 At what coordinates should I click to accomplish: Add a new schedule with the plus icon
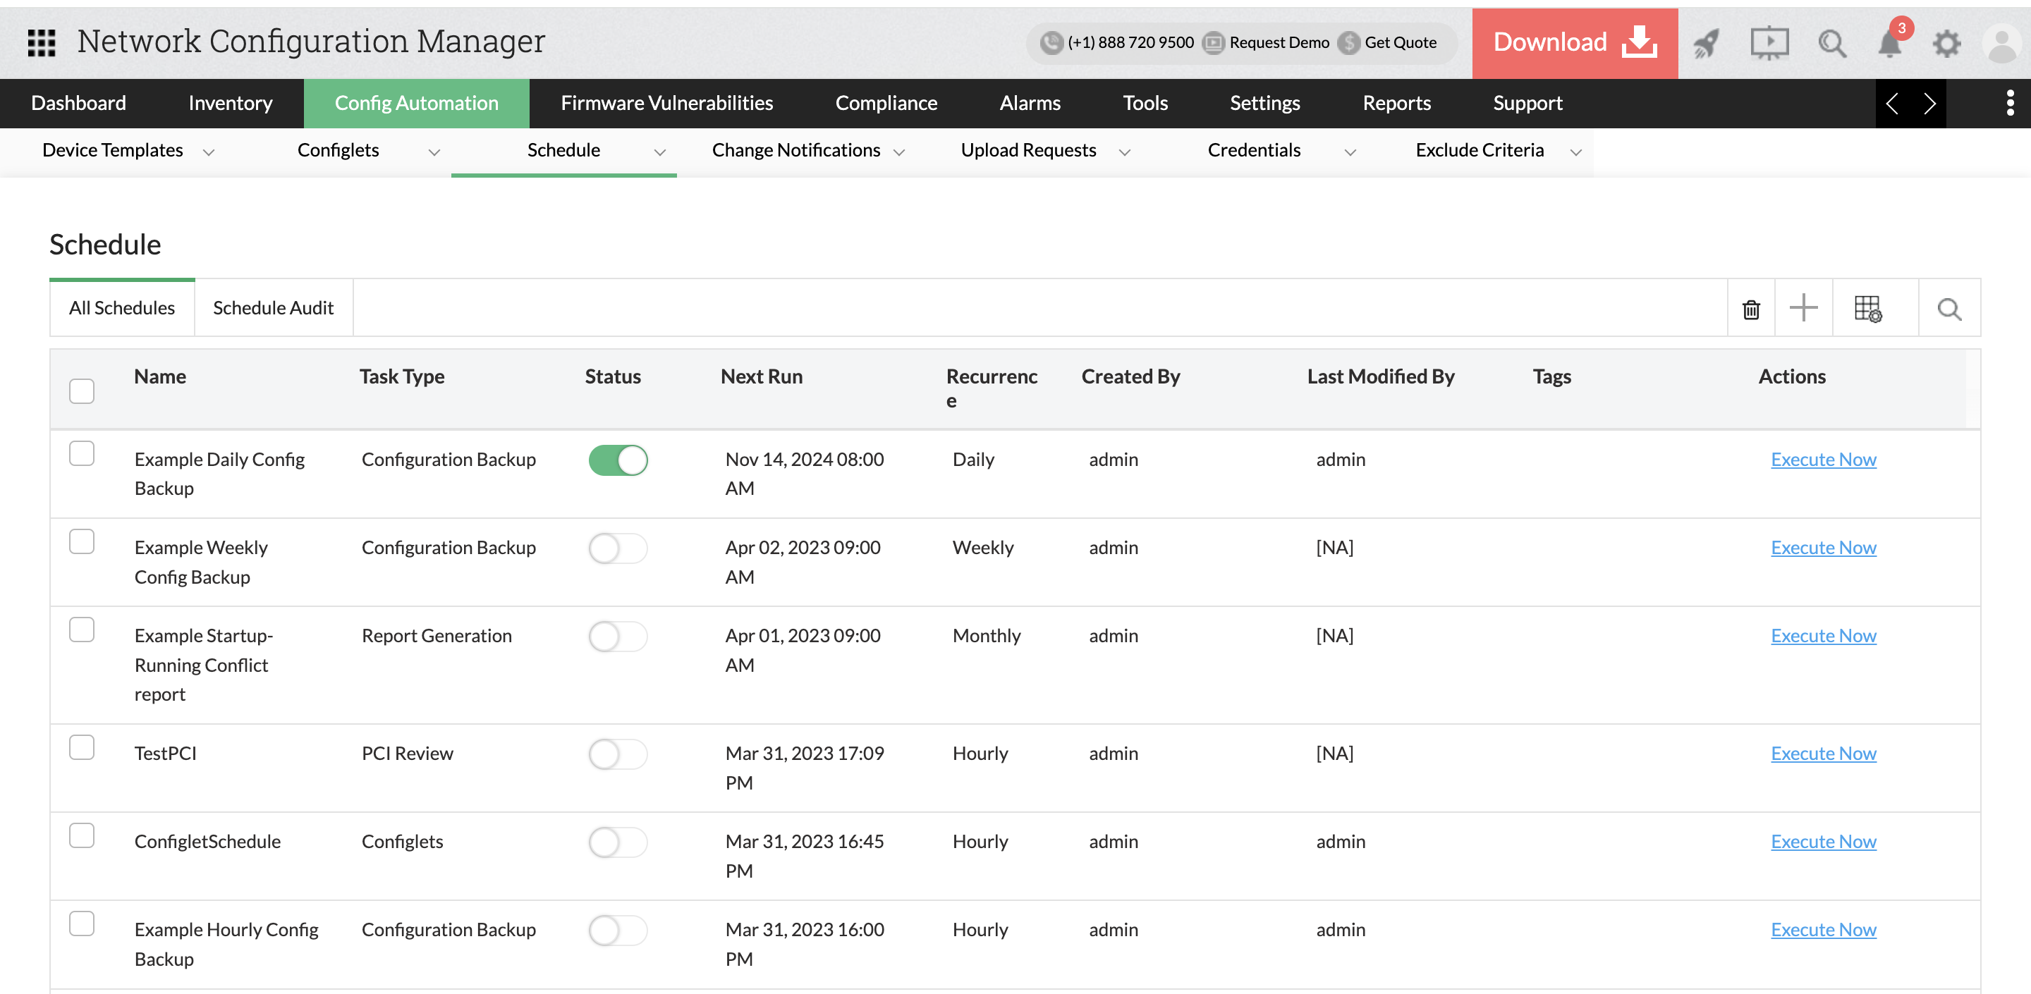click(1804, 308)
